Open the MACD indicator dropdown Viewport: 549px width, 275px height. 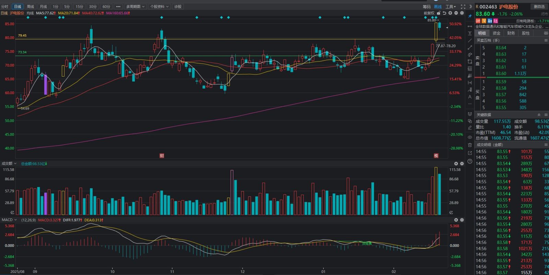pyautogui.click(x=9, y=220)
